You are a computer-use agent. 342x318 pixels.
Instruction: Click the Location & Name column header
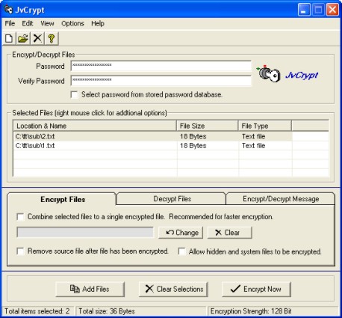[95, 126]
